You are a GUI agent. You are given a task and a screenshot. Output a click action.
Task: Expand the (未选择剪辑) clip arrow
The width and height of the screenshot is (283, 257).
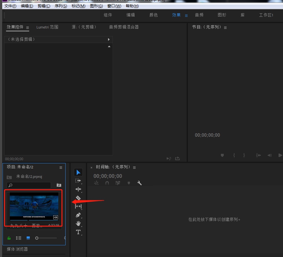[109, 39]
